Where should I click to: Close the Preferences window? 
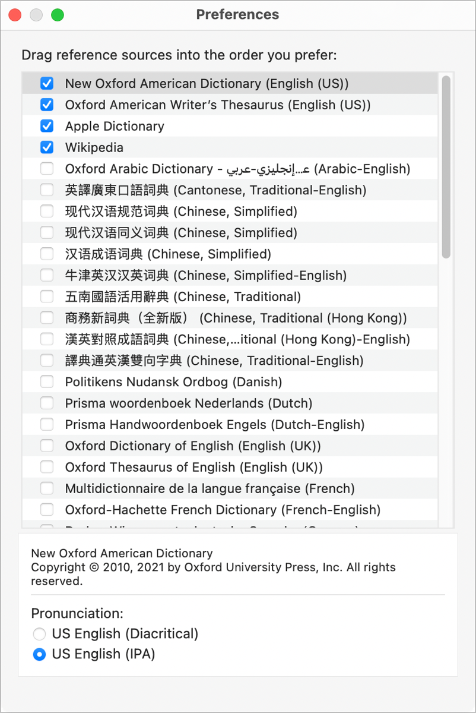[x=15, y=15]
